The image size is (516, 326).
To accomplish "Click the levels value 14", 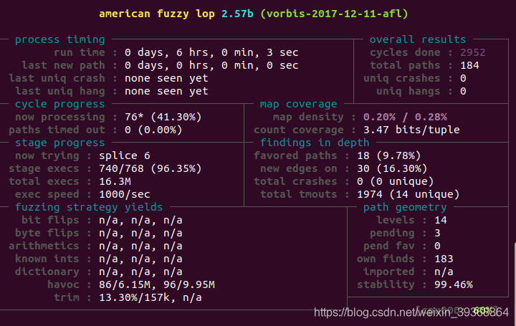I will [441, 220].
